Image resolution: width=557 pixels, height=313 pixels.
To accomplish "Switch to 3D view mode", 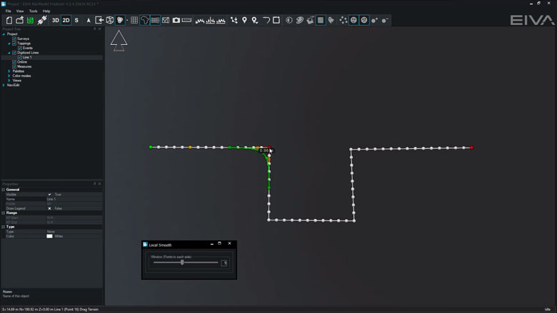I will (56, 20).
